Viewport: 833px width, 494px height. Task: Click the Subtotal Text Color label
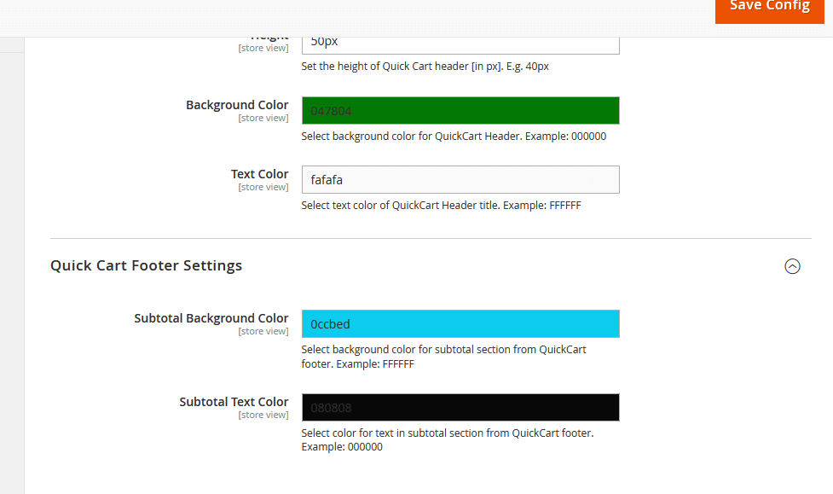click(x=234, y=402)
